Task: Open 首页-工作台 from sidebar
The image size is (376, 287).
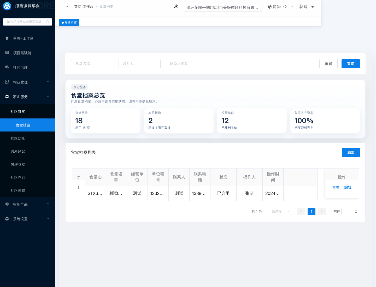Action: (x=23, y=38)
